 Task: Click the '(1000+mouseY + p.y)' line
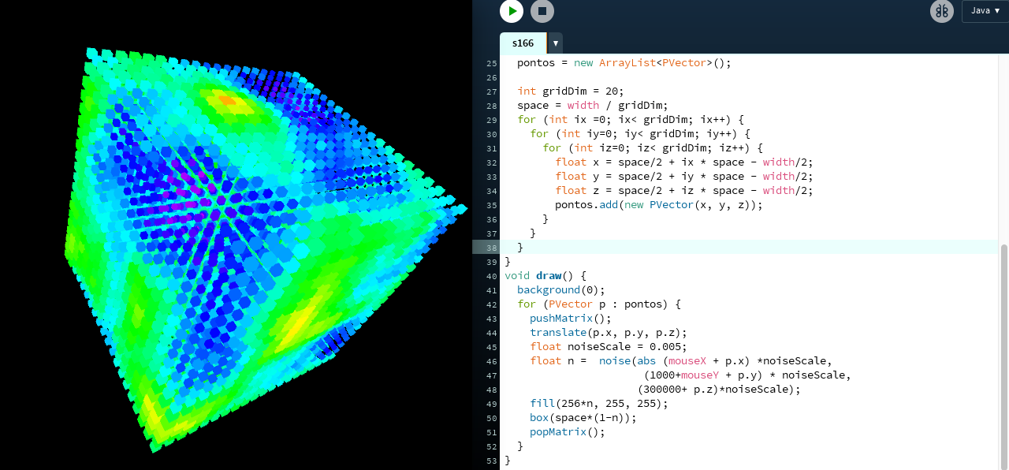pos(747,375)
